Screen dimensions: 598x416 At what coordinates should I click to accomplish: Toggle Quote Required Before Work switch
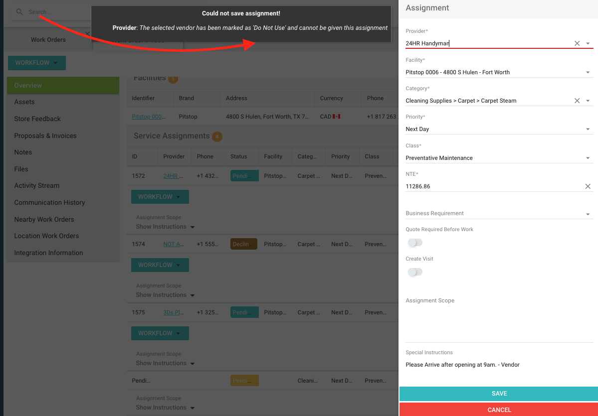(x=415, y=243)
